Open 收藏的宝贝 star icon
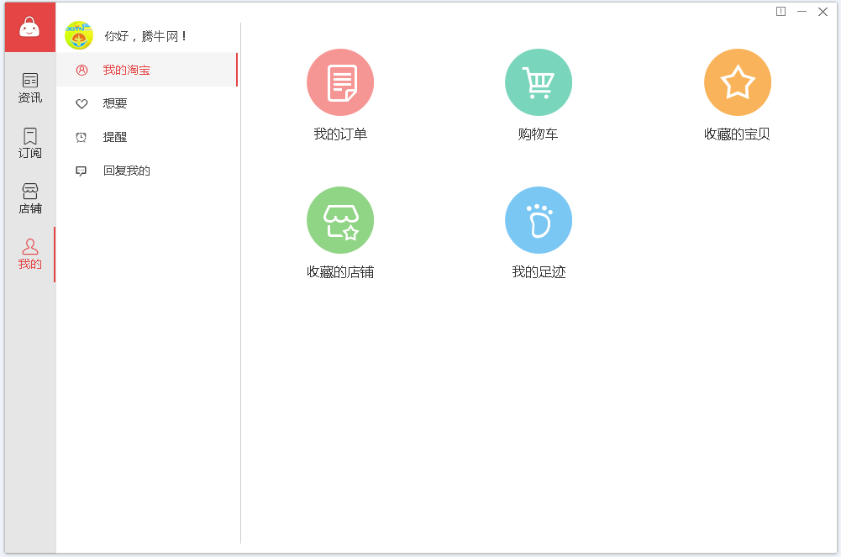This screenshot has width=841, height=557. click(x=737, y=82)
